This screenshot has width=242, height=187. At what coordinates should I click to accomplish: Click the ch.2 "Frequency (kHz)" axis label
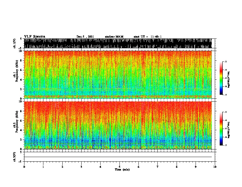click(17, 122)
